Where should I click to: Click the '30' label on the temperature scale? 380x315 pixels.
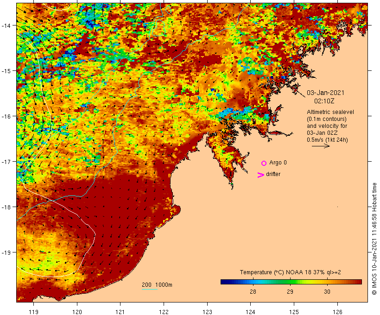pos(327,291)
